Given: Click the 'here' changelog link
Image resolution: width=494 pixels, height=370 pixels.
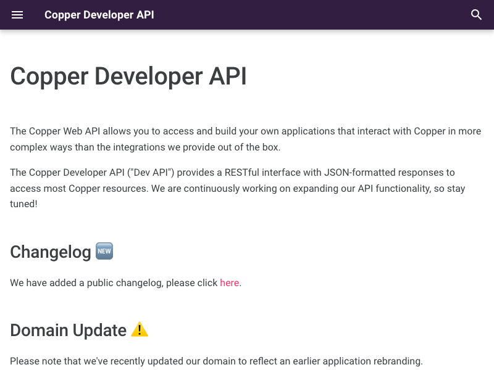Looking at the screenshot, I should [229, 283].
